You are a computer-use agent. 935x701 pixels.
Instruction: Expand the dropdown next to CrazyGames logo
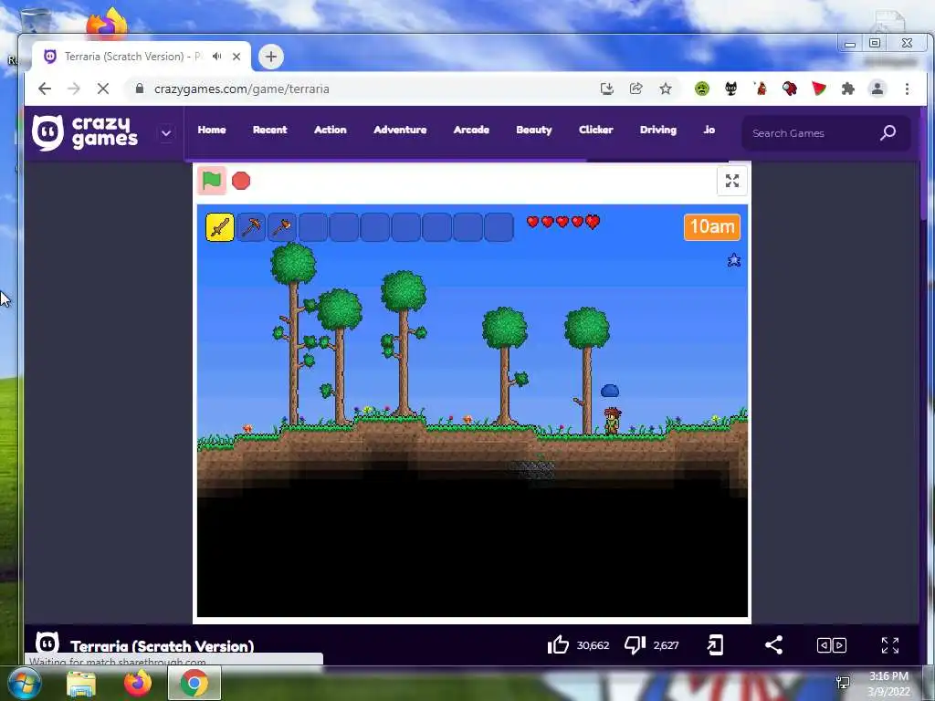[x=166, y=133]
